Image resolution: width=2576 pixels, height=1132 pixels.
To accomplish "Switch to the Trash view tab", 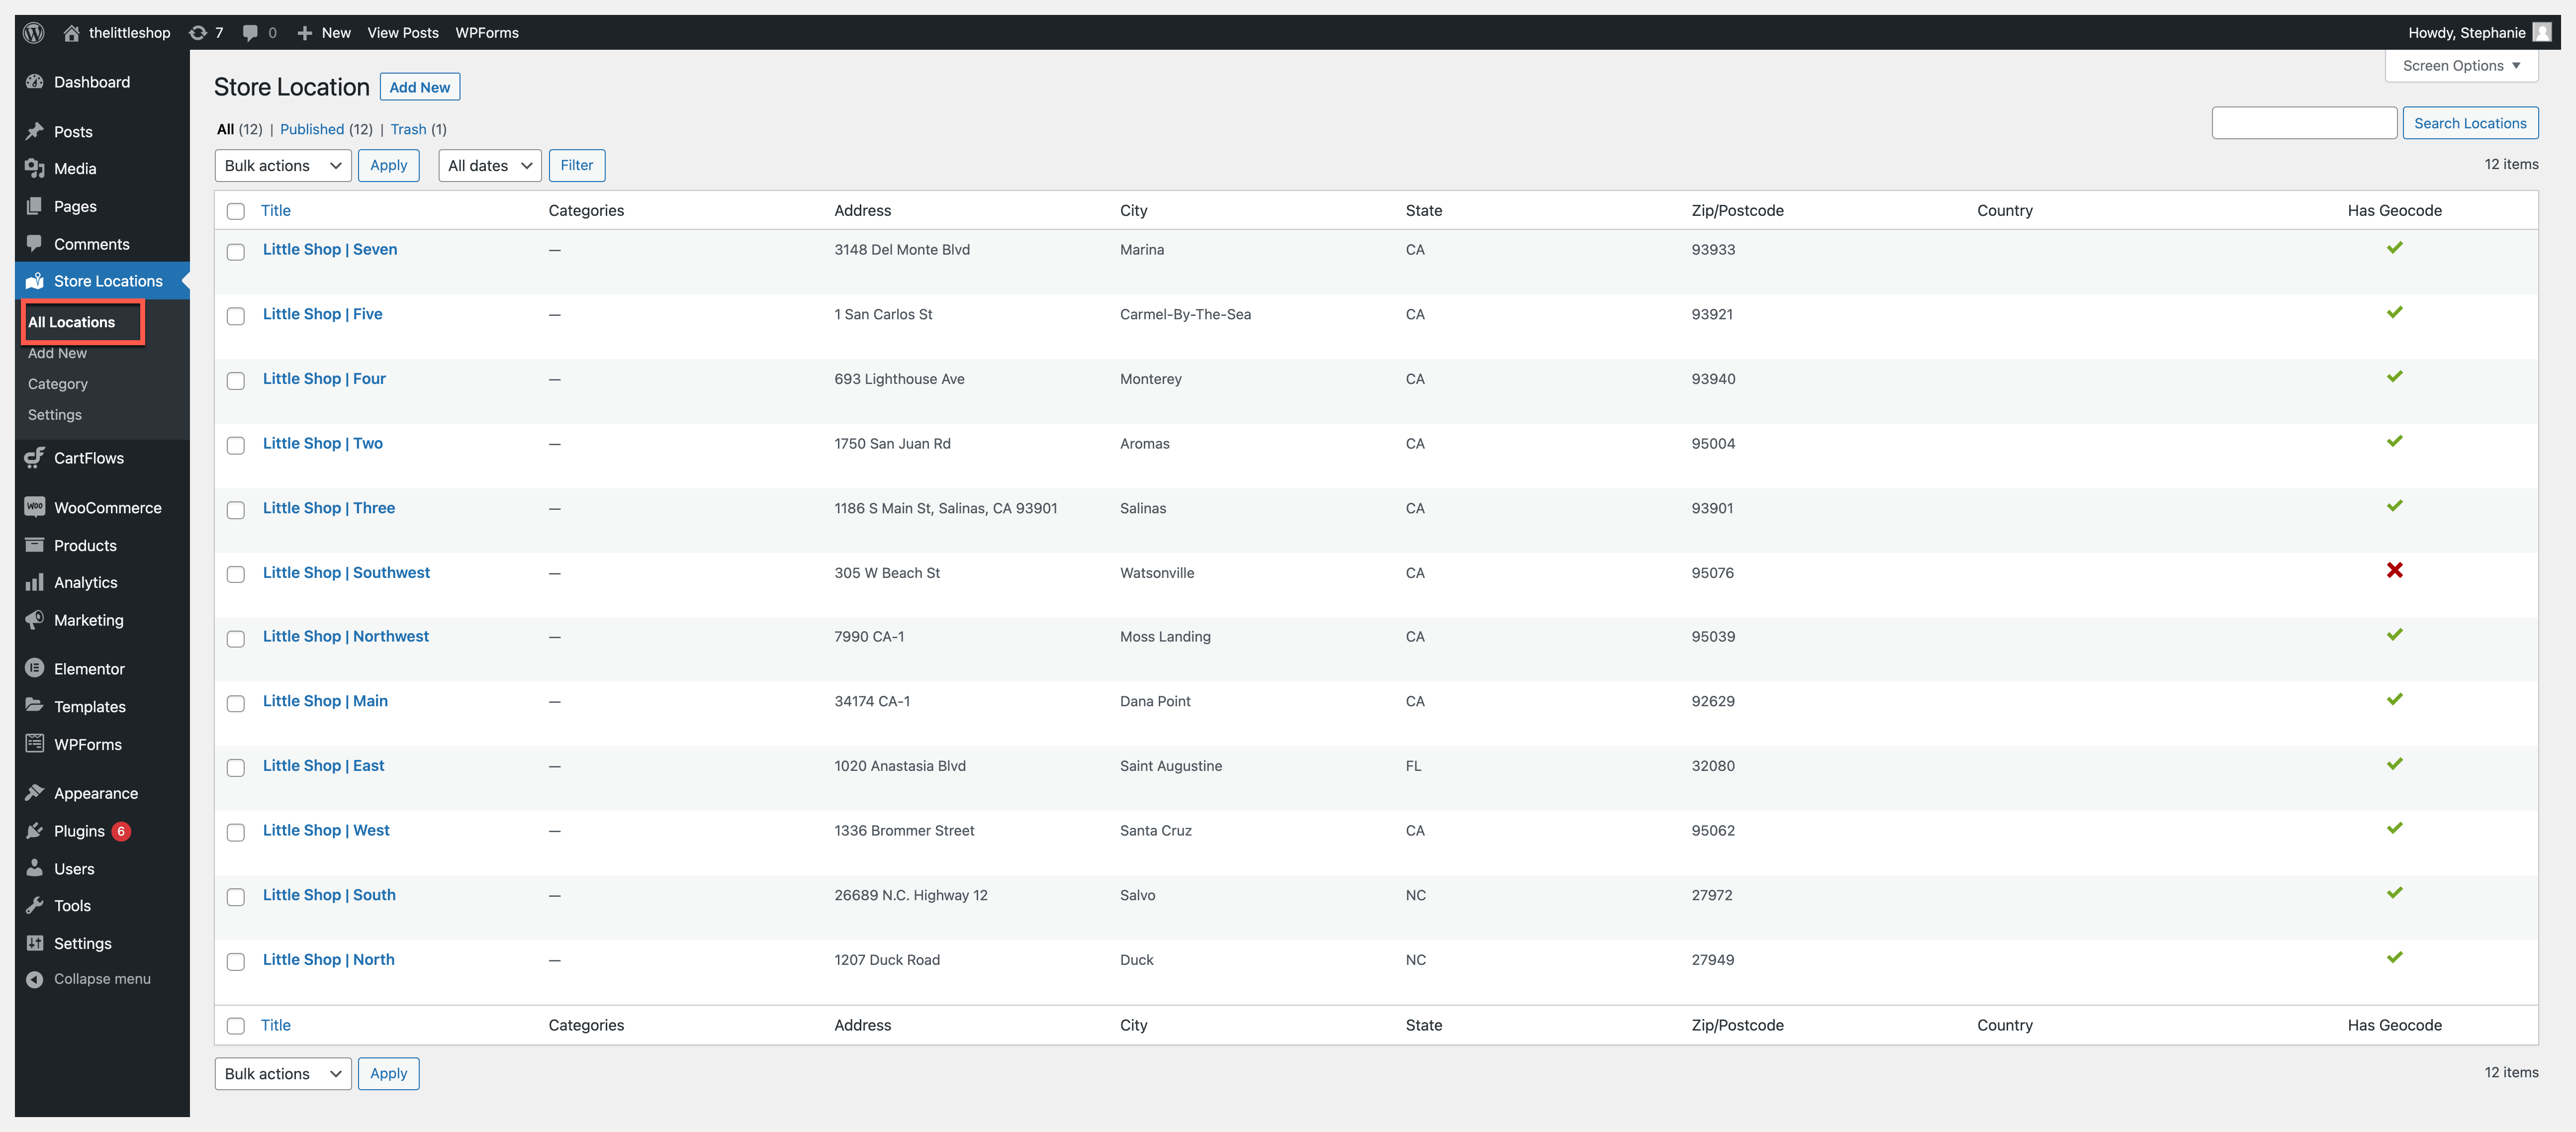I will click(408, 129).
